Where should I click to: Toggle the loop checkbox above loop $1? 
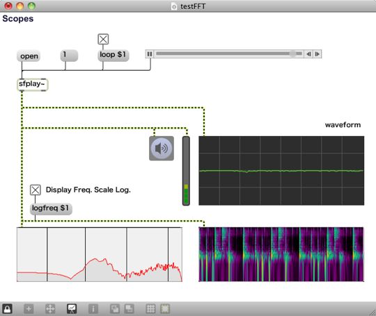(x=103, y=39)
